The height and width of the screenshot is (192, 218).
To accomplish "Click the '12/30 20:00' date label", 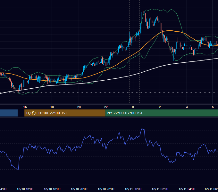I will pyautogui.click(x=79, y=189).
